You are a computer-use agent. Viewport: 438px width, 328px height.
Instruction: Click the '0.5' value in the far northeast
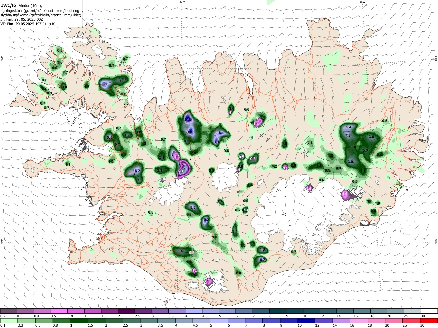385,121
